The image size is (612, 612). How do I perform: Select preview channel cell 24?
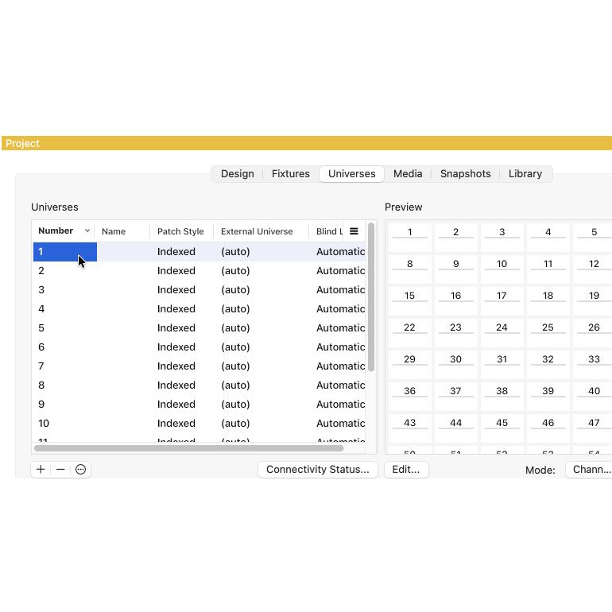502,328
